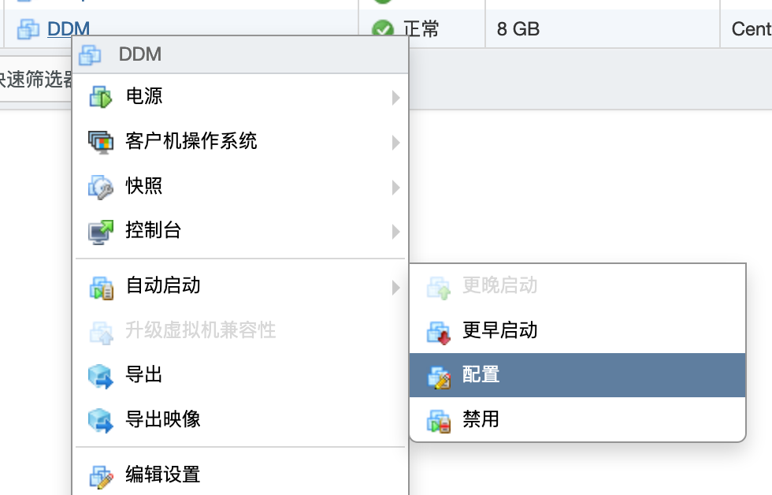Choose 禁用 from autostart submenu
Image resolution: width=772 pixels, height=495 pixels.
pos(577,419)
